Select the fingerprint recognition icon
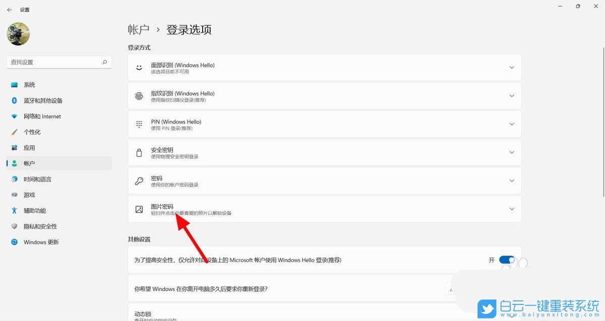Viewport: 605px width, 321px height. (139, 96)
